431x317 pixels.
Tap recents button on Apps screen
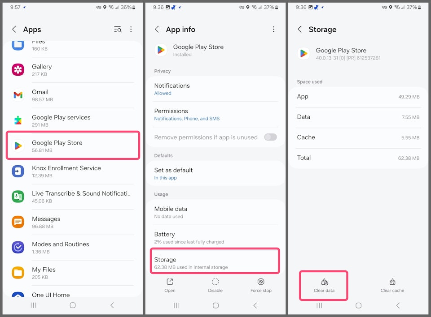coord(34,305)
